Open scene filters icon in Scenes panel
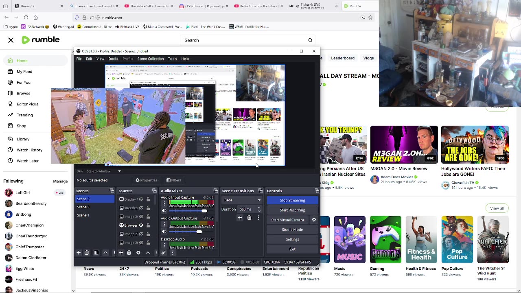The height and width of the screenshot is (293, 521). click(96, 253)
